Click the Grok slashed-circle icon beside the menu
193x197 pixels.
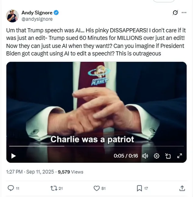pos(175,13)
